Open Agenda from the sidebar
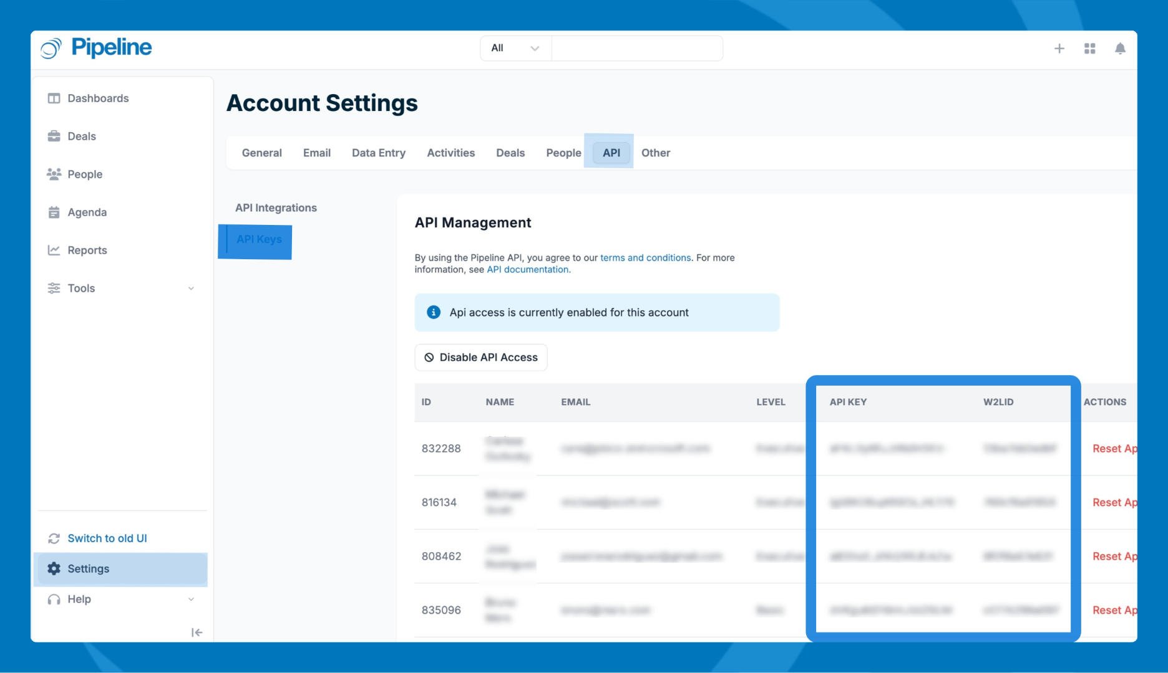 click(87, 212)
